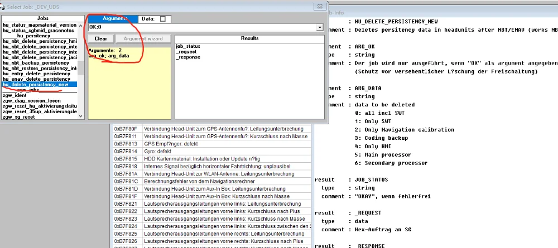Screen dimensions: 558x248
Task: Open the Argument wizard button
Action: point(143,38)
